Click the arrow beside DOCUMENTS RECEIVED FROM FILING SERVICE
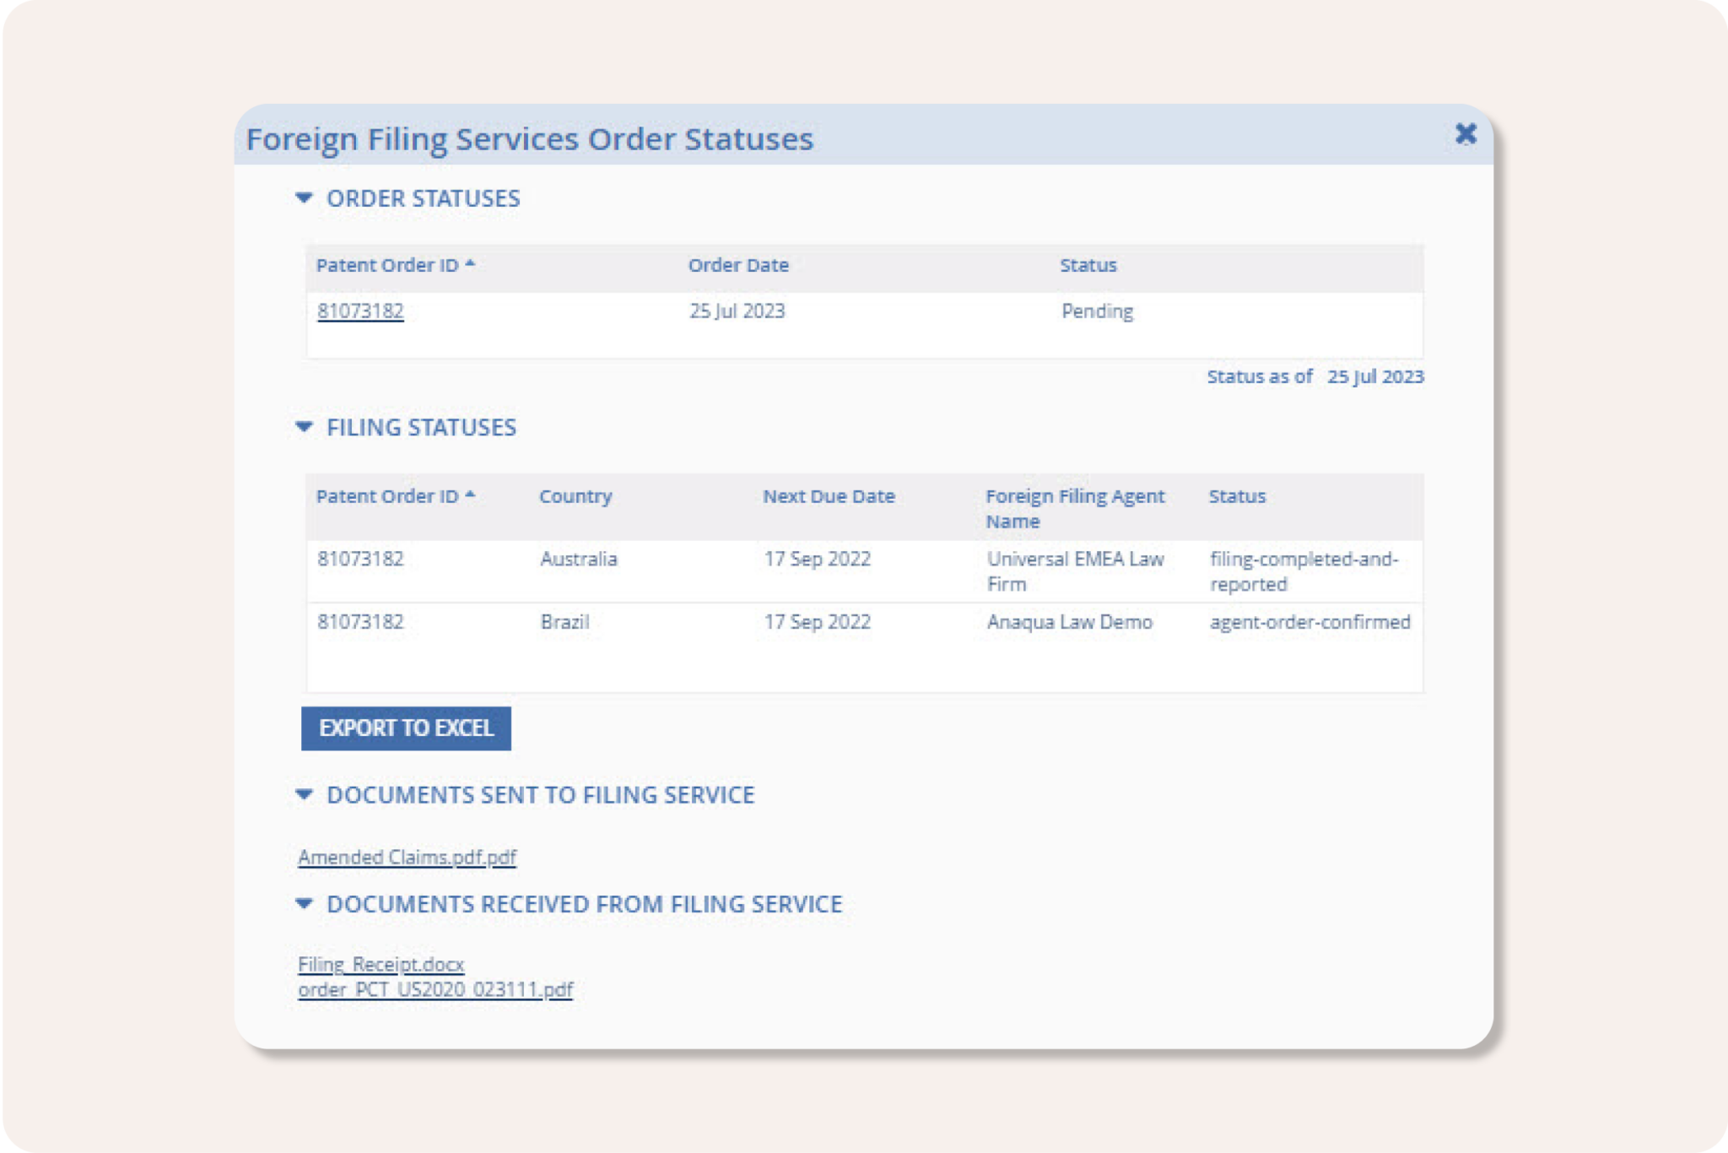Screen dimensions: 1728x1153 tap(305, 903)
